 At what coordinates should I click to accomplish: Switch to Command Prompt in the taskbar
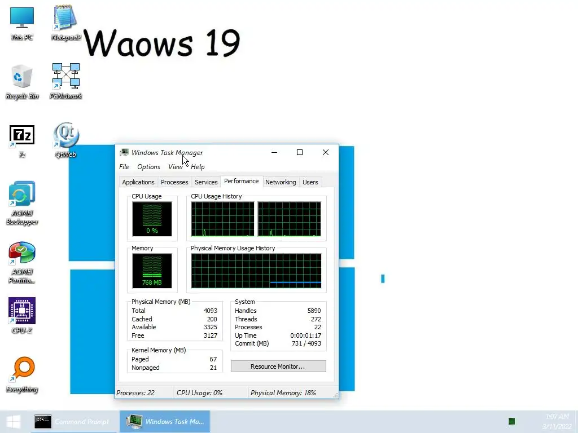click(74, 422)
